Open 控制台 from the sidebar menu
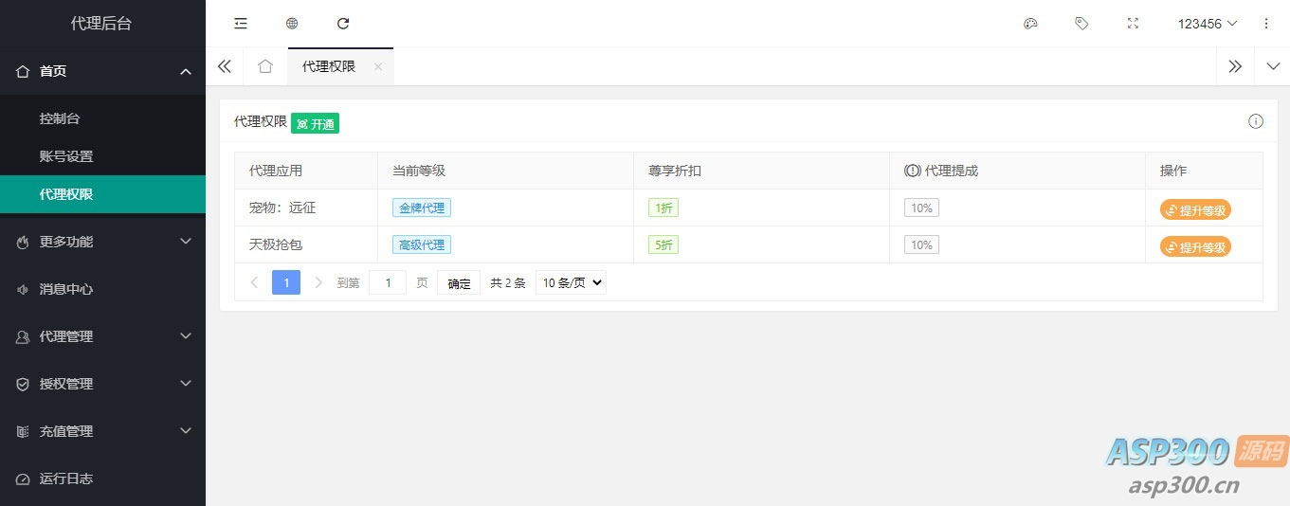Image resolution: width=1290 pixels, height=506 pixels. (x=60, y=118)
